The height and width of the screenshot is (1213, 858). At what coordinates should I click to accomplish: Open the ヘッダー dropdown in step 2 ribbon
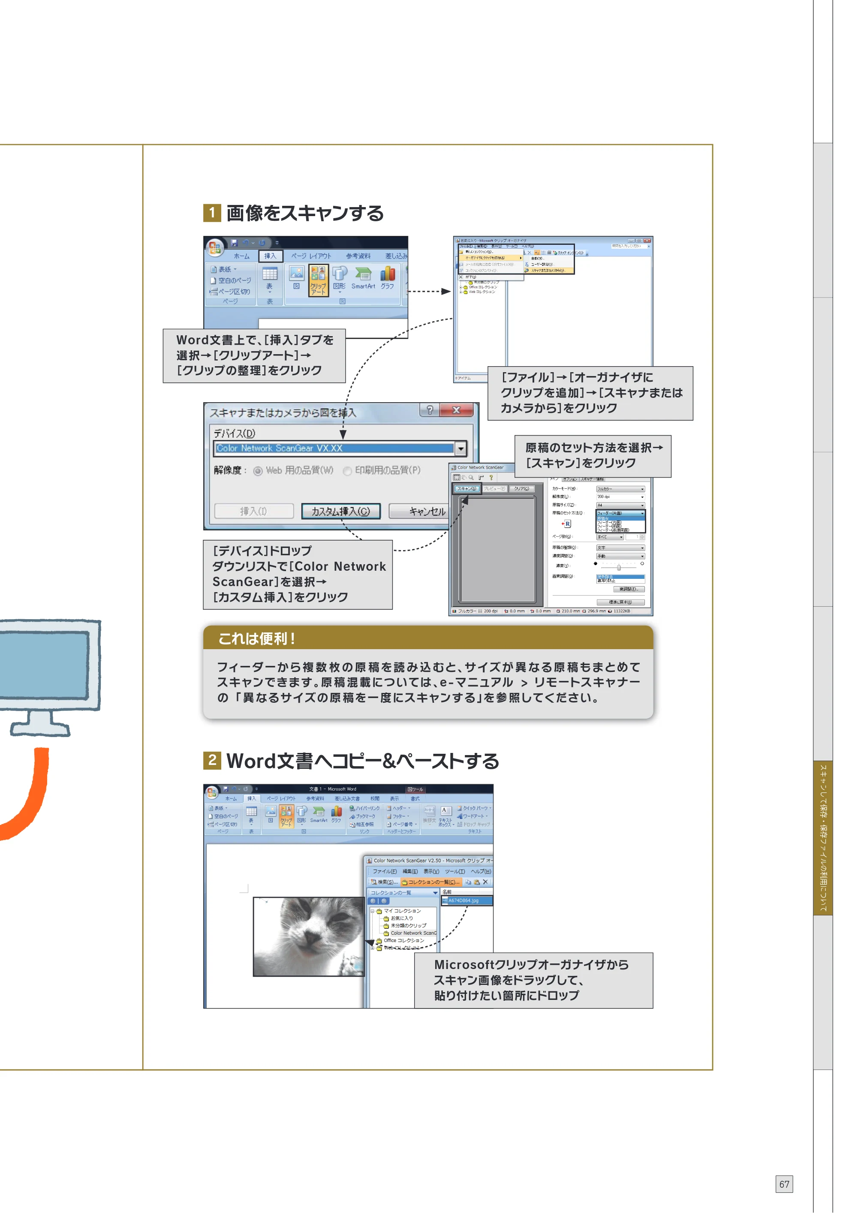click(398, 808)
